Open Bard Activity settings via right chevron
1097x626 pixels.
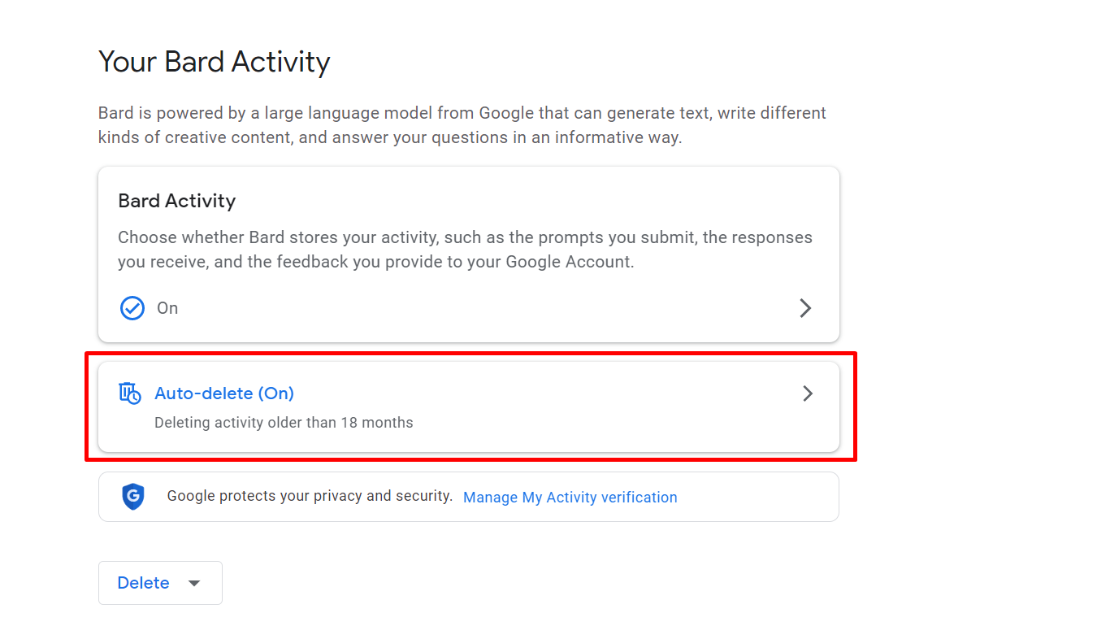click(x=805, y=308)
